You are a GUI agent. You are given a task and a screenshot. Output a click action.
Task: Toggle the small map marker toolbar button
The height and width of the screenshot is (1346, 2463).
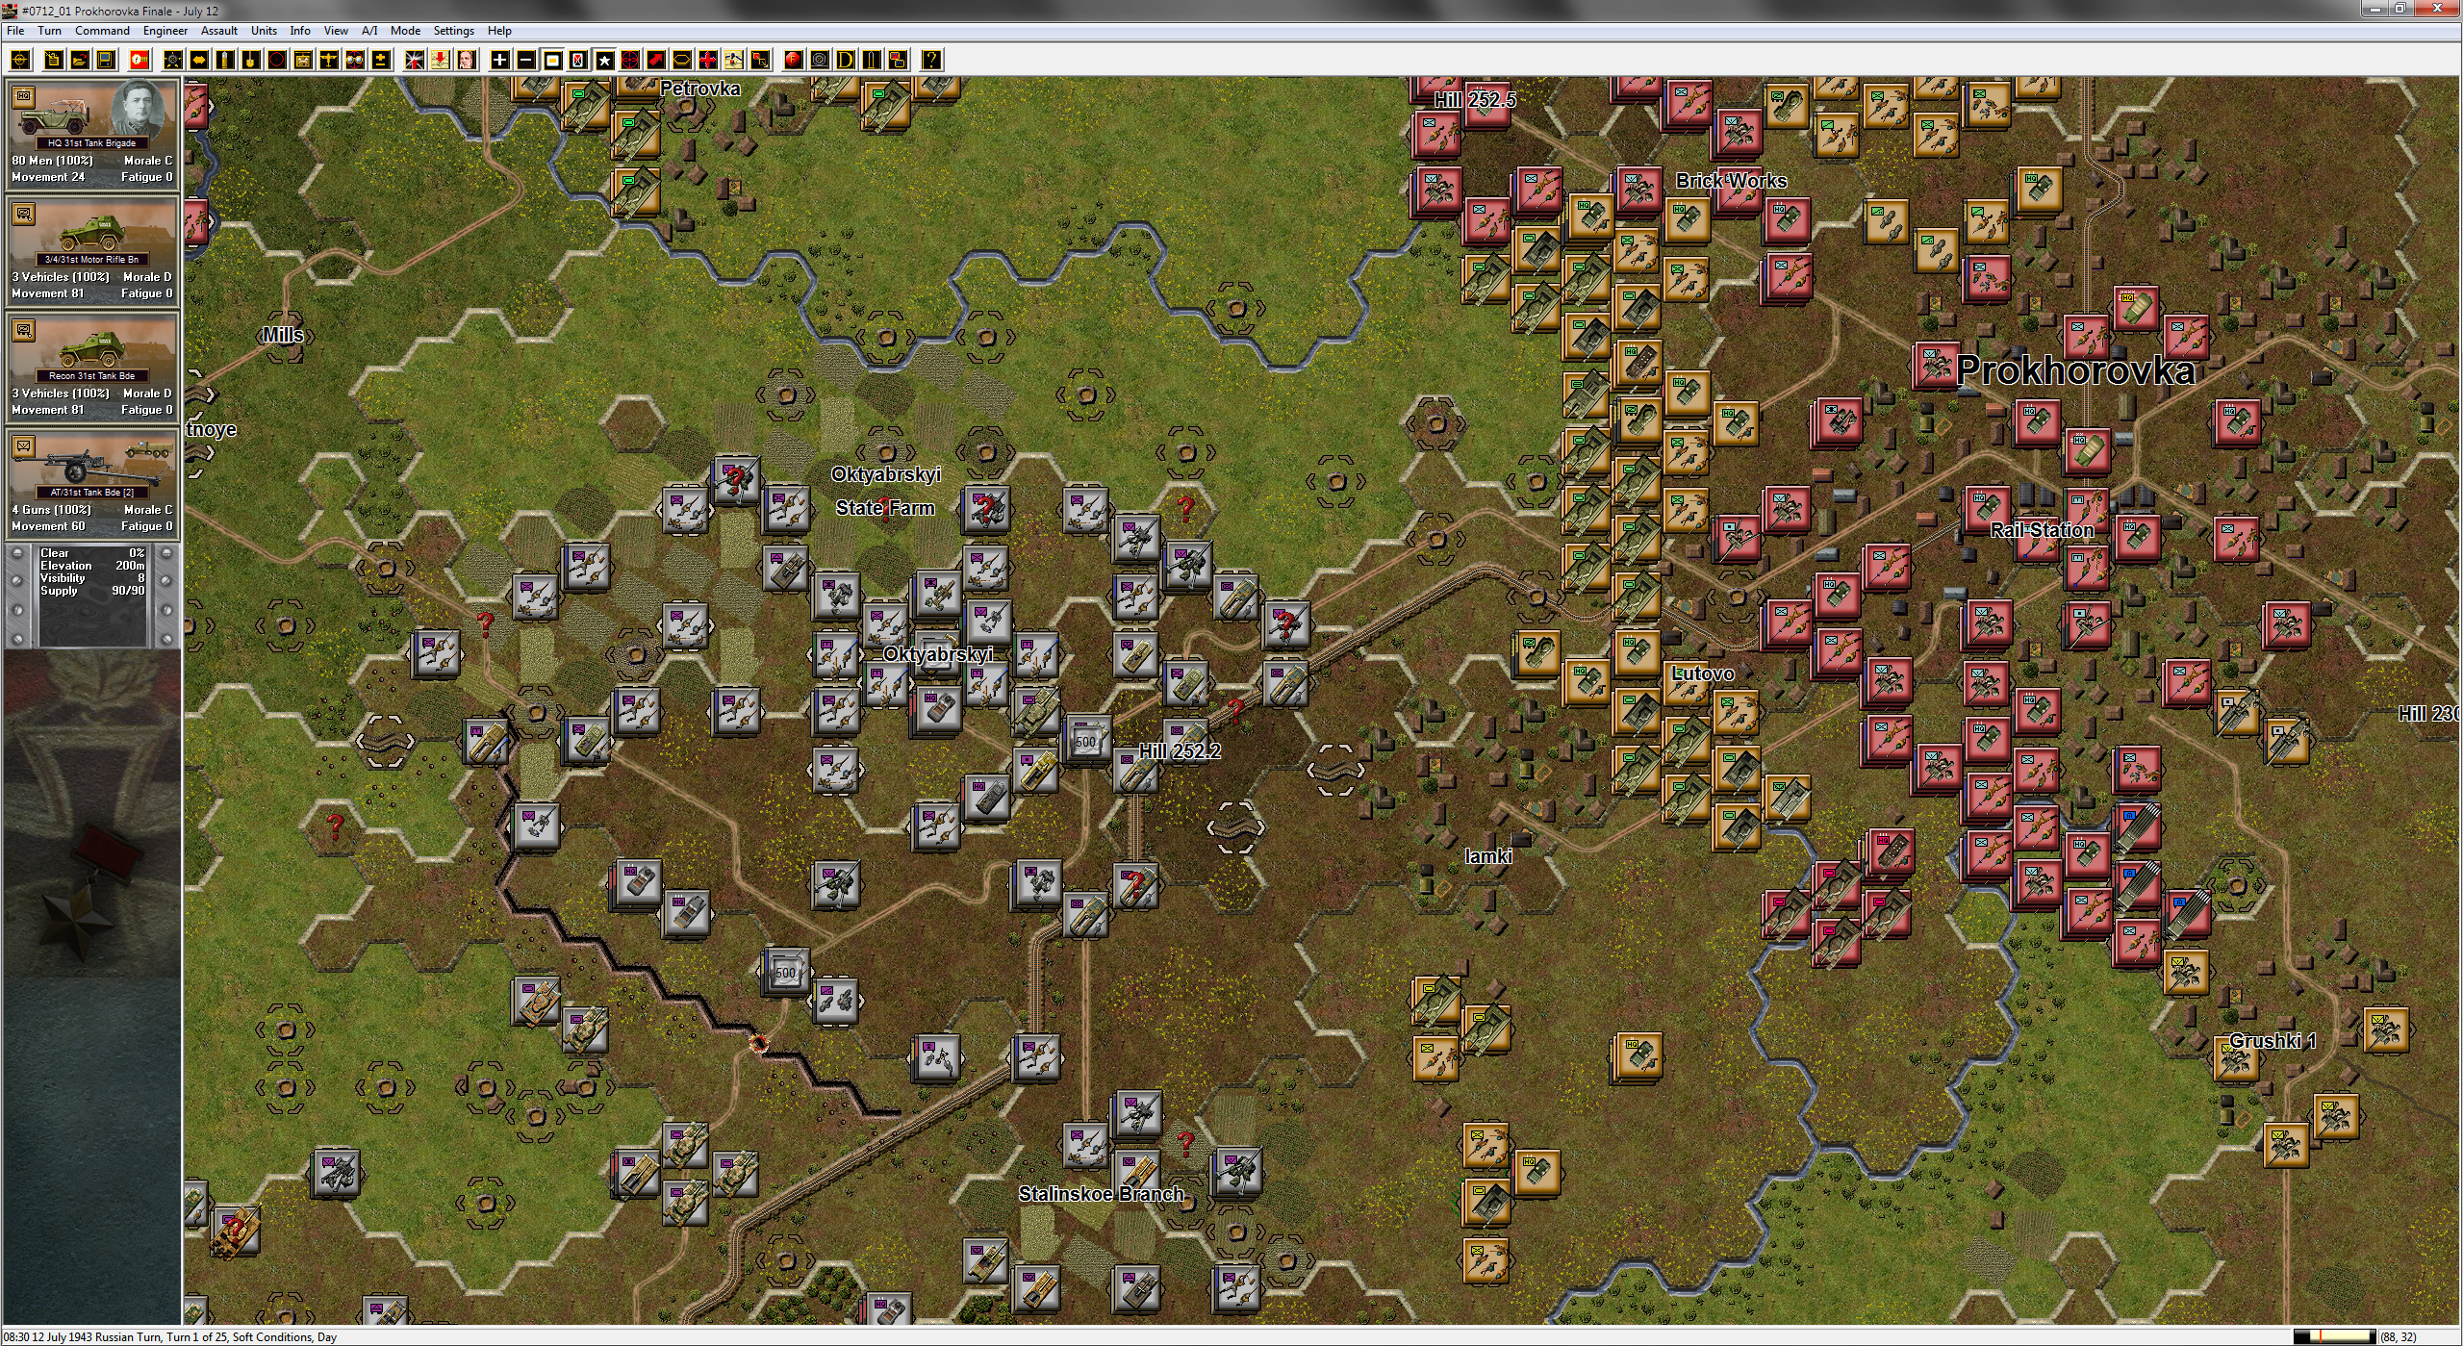733,60
